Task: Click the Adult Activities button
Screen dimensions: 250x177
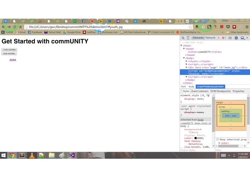Action: (9, 53)
